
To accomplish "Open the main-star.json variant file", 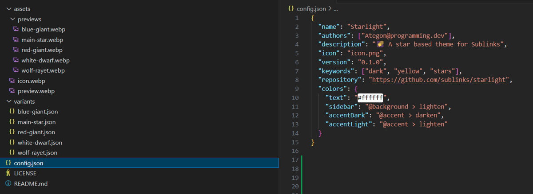I will [x=36, y=122].
